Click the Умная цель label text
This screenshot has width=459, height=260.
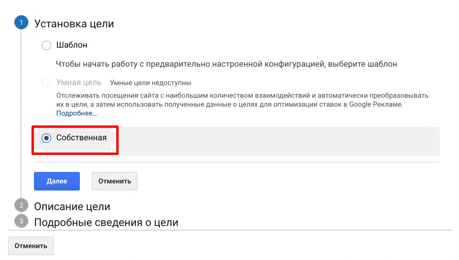pyautogui.click(x=79, y=82)
